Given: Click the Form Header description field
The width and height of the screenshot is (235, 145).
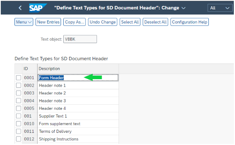Looking at the screenshot, I should 78,78.
